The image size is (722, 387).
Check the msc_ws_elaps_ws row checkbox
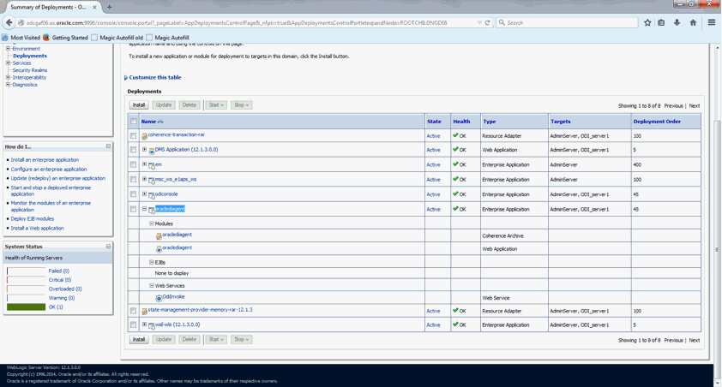pos(133,179)
